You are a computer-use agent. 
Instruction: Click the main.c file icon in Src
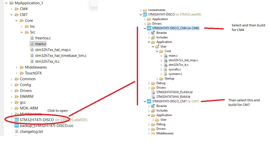[32, 44]
